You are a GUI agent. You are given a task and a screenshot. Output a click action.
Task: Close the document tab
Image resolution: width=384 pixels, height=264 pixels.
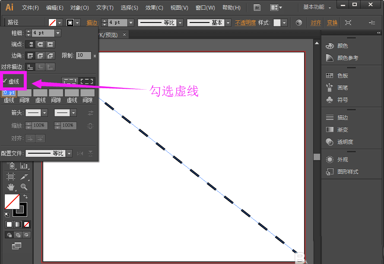click(x=124, y=34)
